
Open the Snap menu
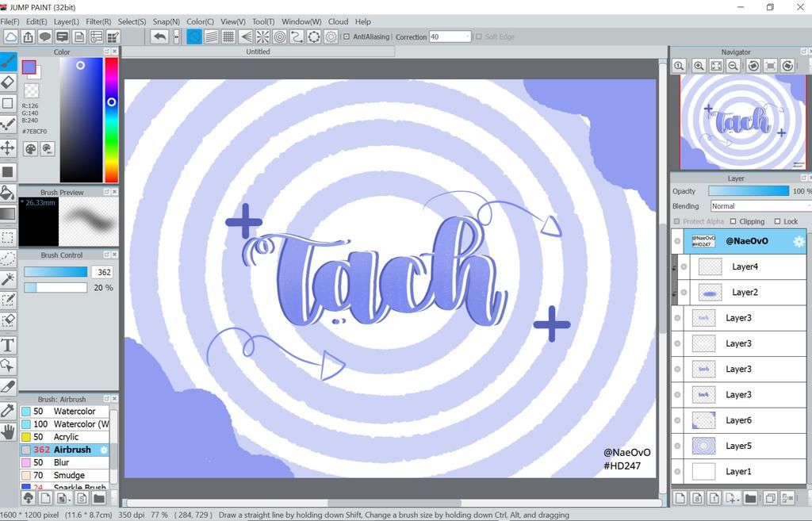167,21
